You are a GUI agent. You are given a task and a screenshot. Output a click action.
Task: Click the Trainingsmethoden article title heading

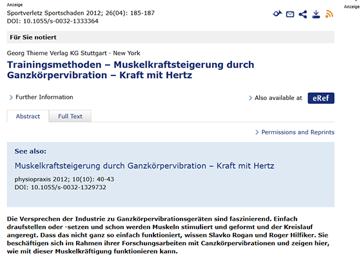[130, 70]
